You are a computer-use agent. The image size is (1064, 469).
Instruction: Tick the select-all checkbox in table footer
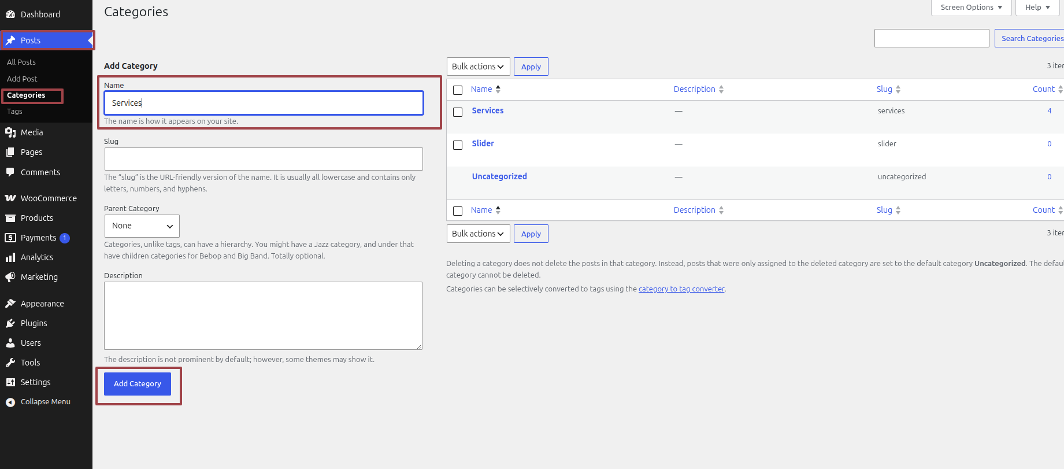pos(458,211)
